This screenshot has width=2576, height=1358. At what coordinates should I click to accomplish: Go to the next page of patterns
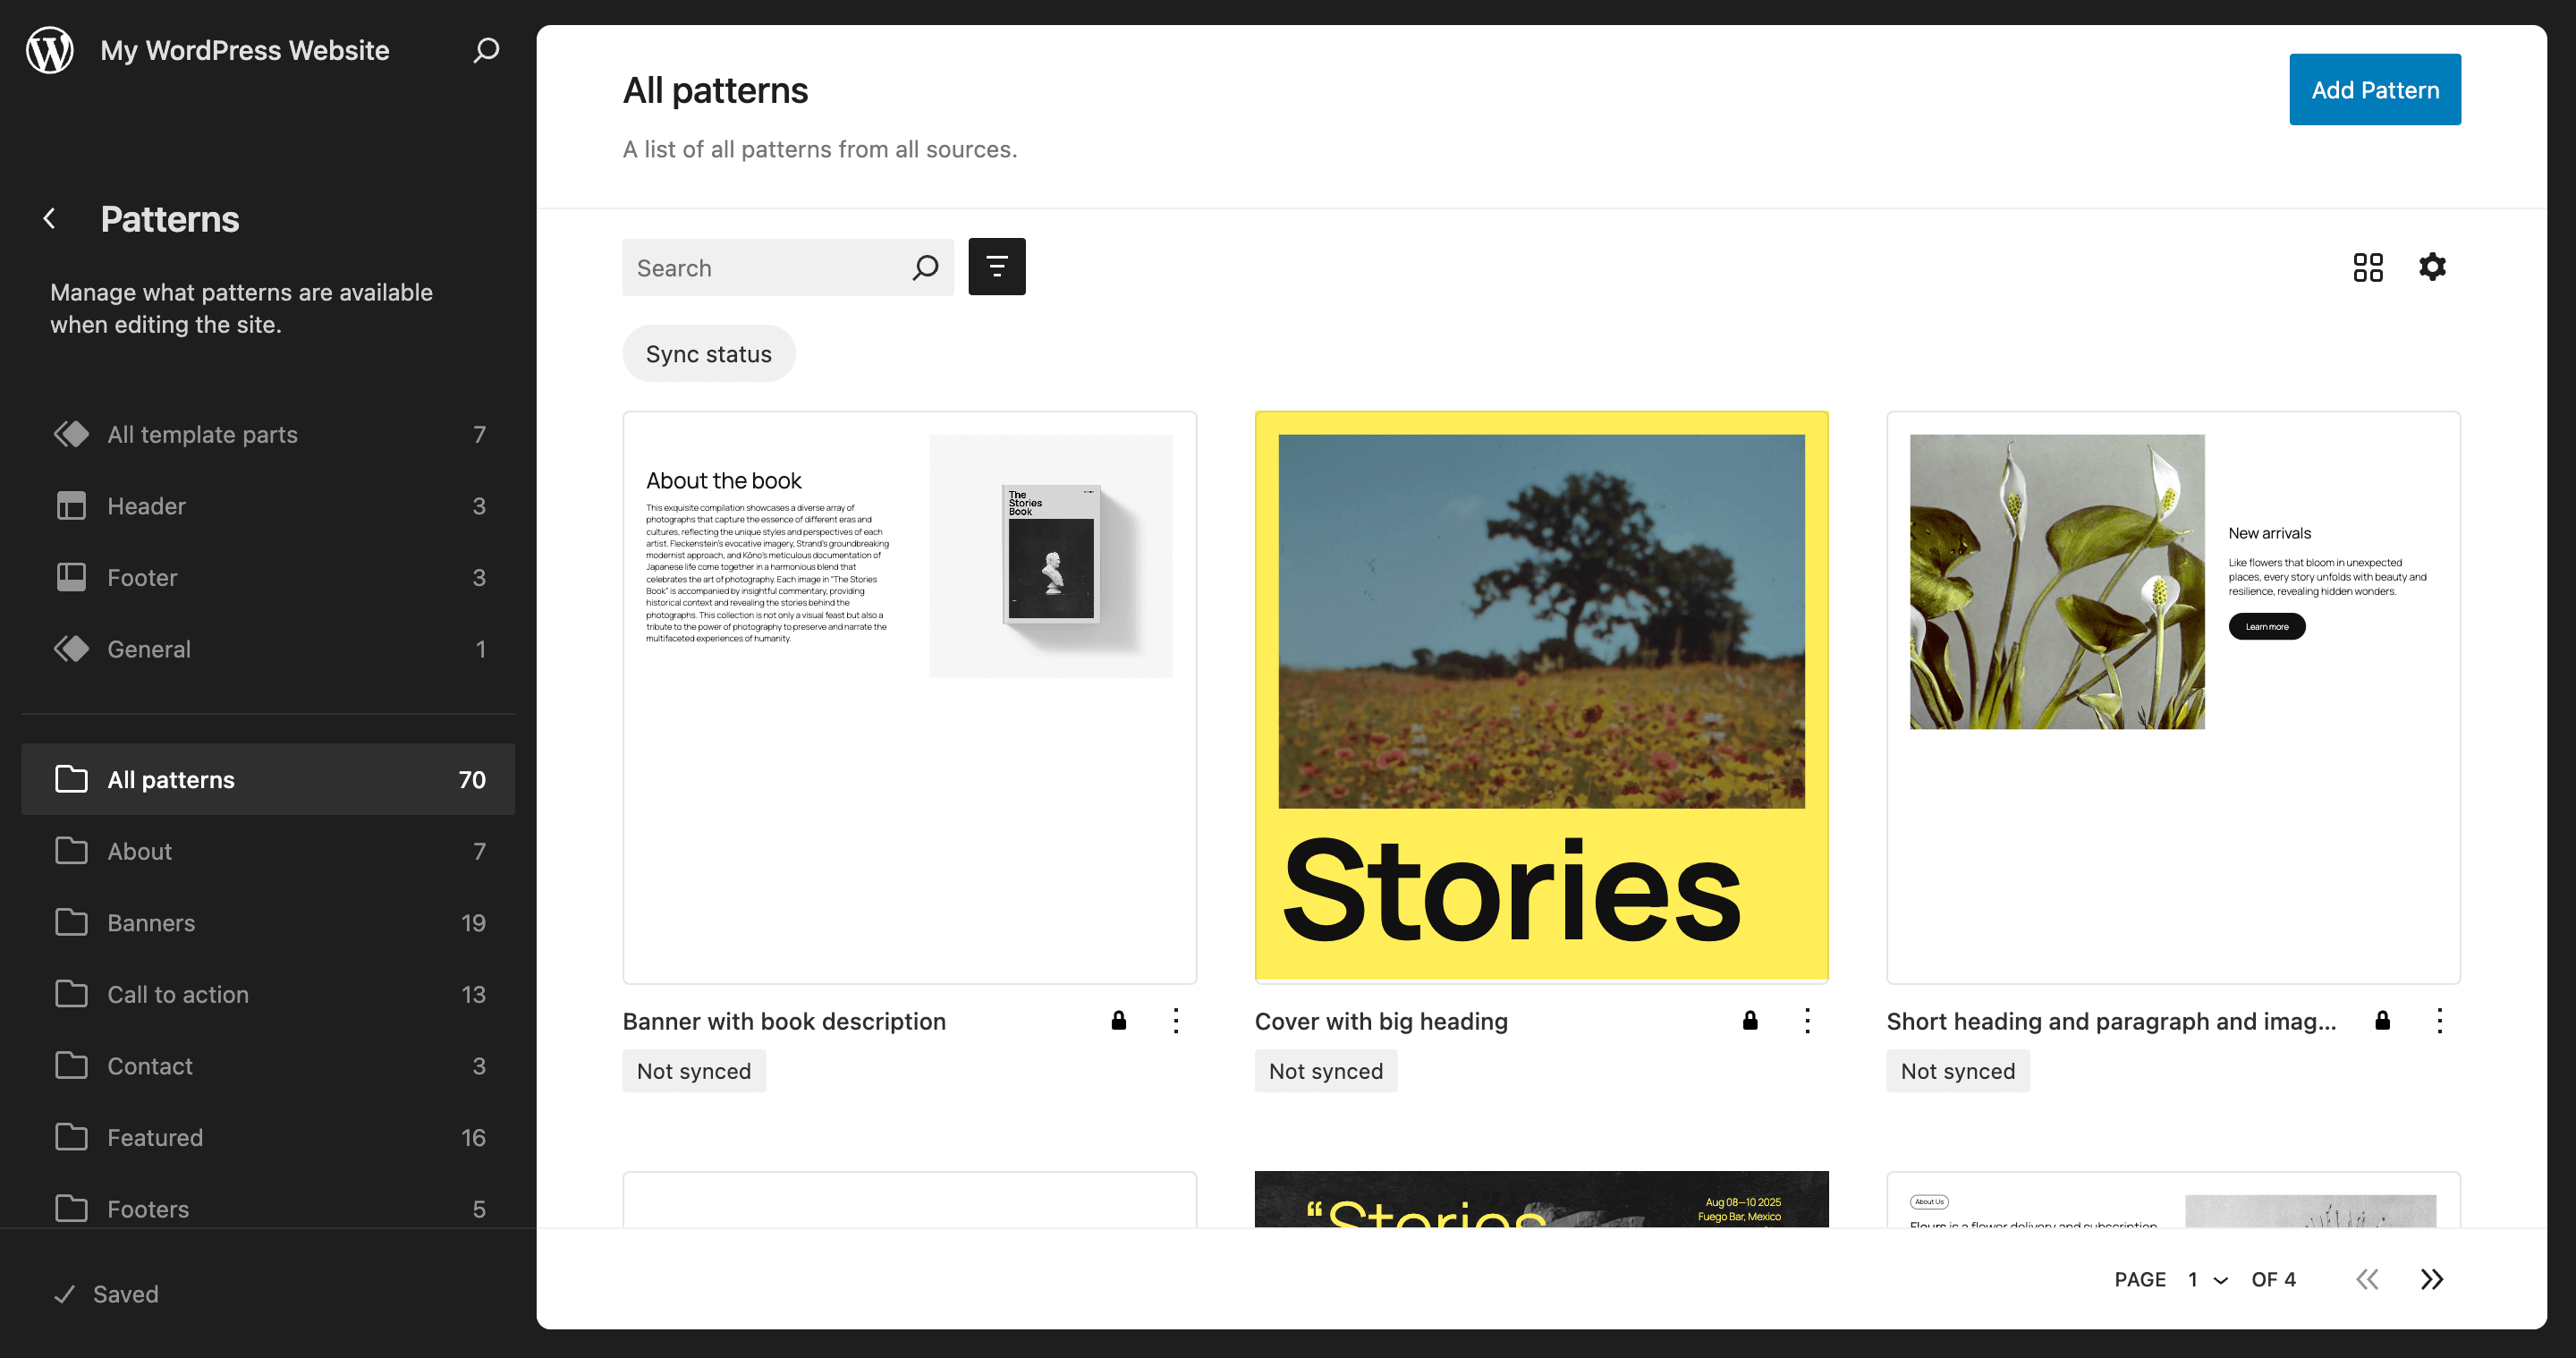point(2431,1279)
